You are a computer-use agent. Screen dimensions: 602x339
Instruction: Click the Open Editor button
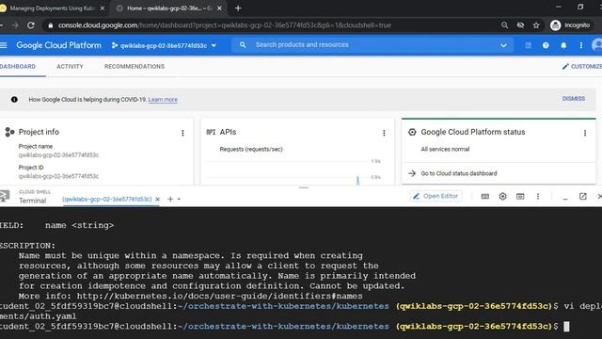coord(436,196)
